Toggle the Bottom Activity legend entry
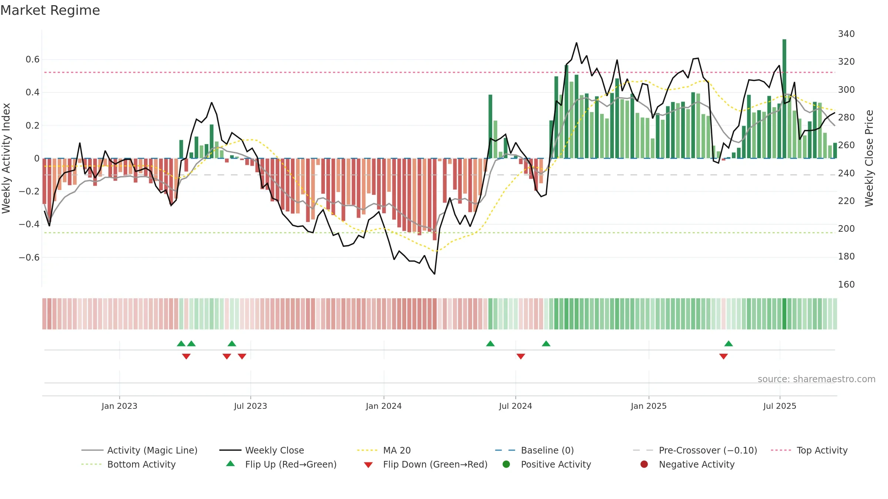Screen dimensions: 888x499 point(128,464)
